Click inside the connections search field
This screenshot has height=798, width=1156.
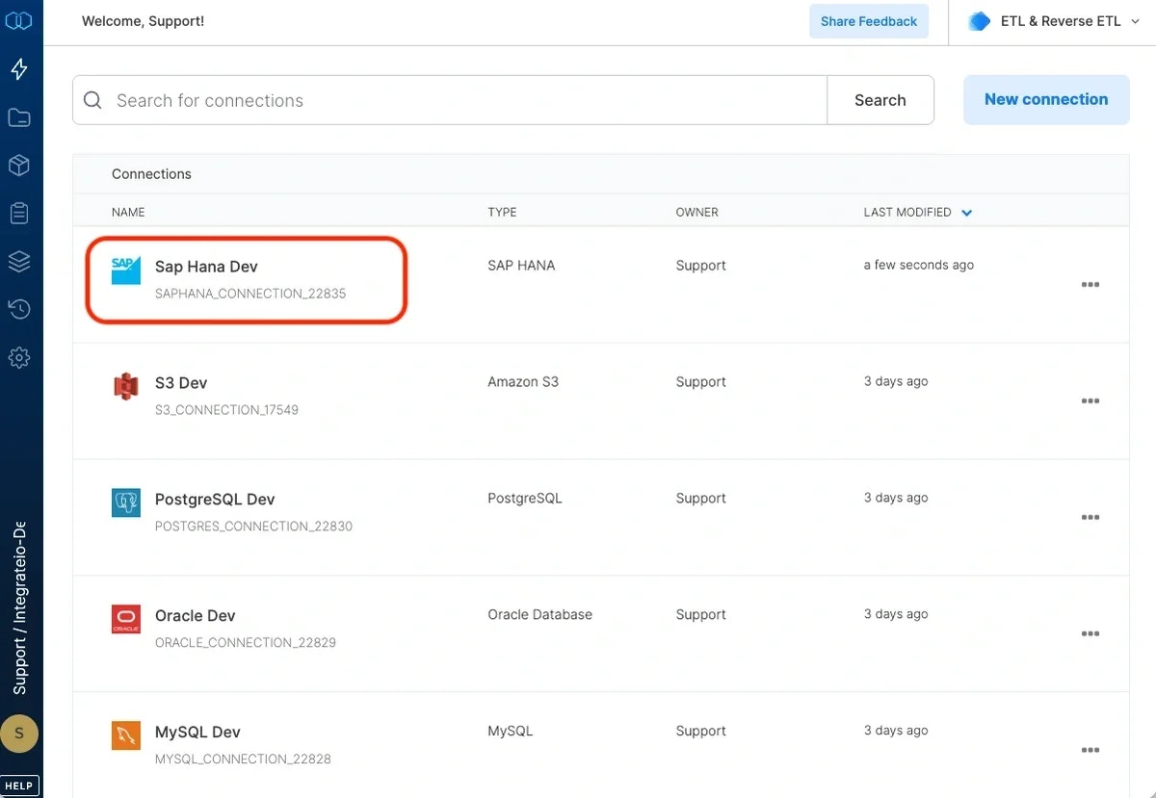[385, 99]
